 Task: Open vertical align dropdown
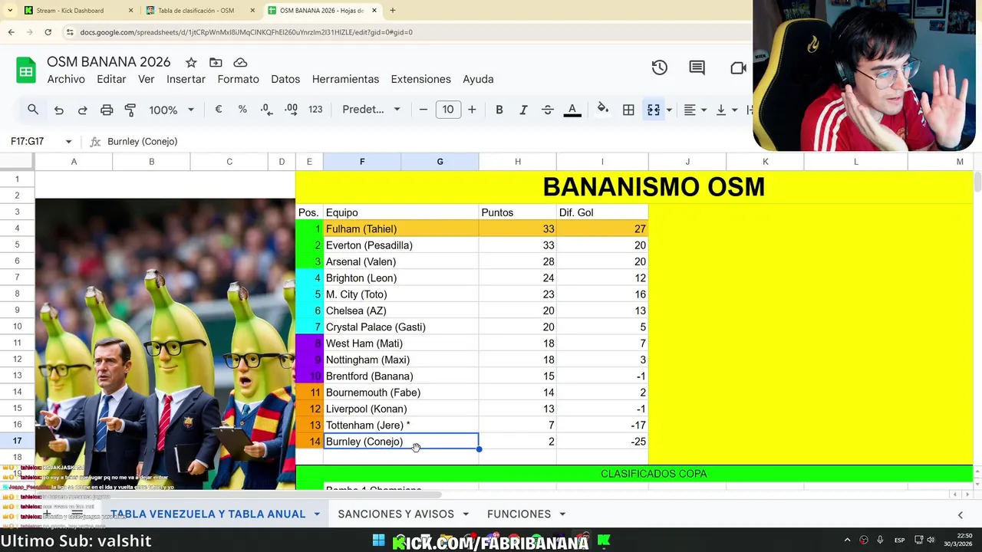tap(725, 110)
